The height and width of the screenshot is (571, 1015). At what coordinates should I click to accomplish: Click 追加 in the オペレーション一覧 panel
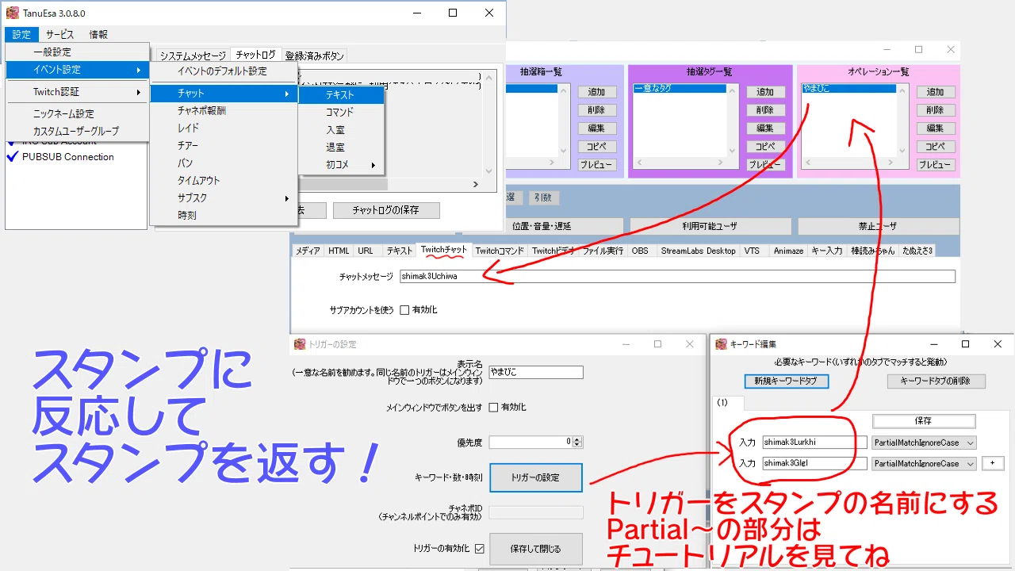click(x=936, y=92)
